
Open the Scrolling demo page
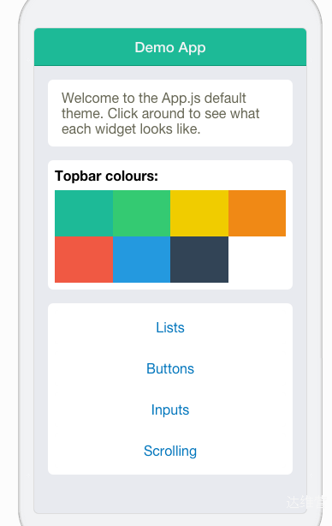click(170, 451)
